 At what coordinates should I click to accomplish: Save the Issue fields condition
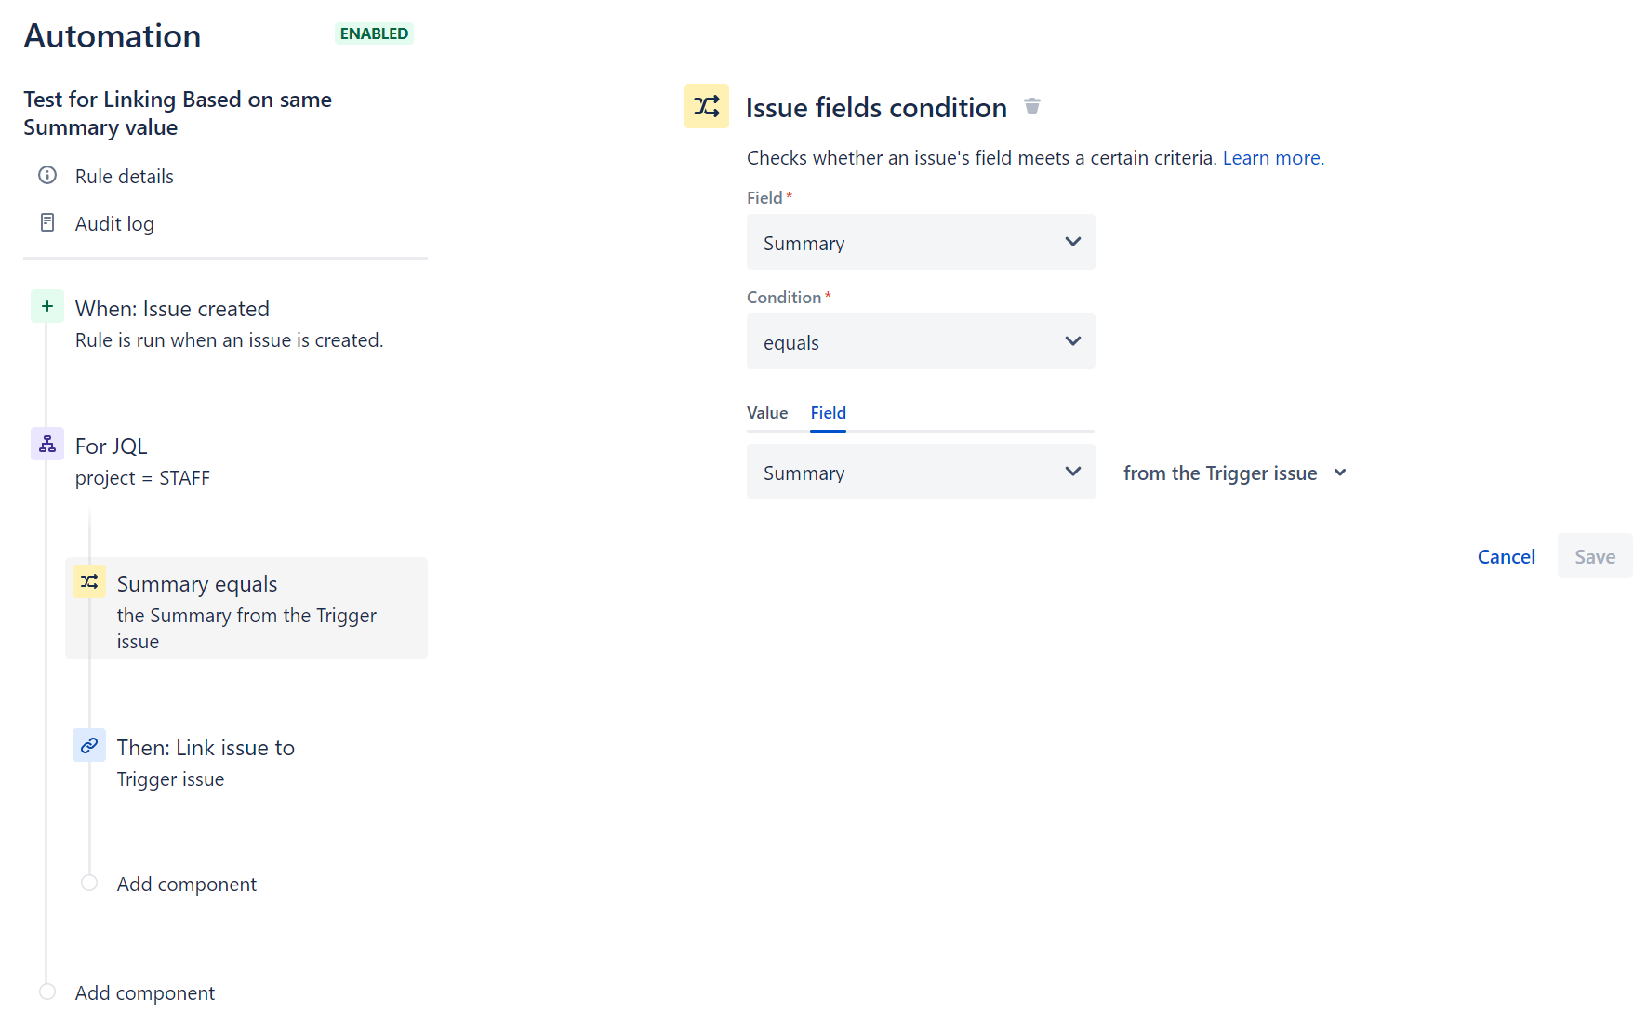pos(1594,555)
